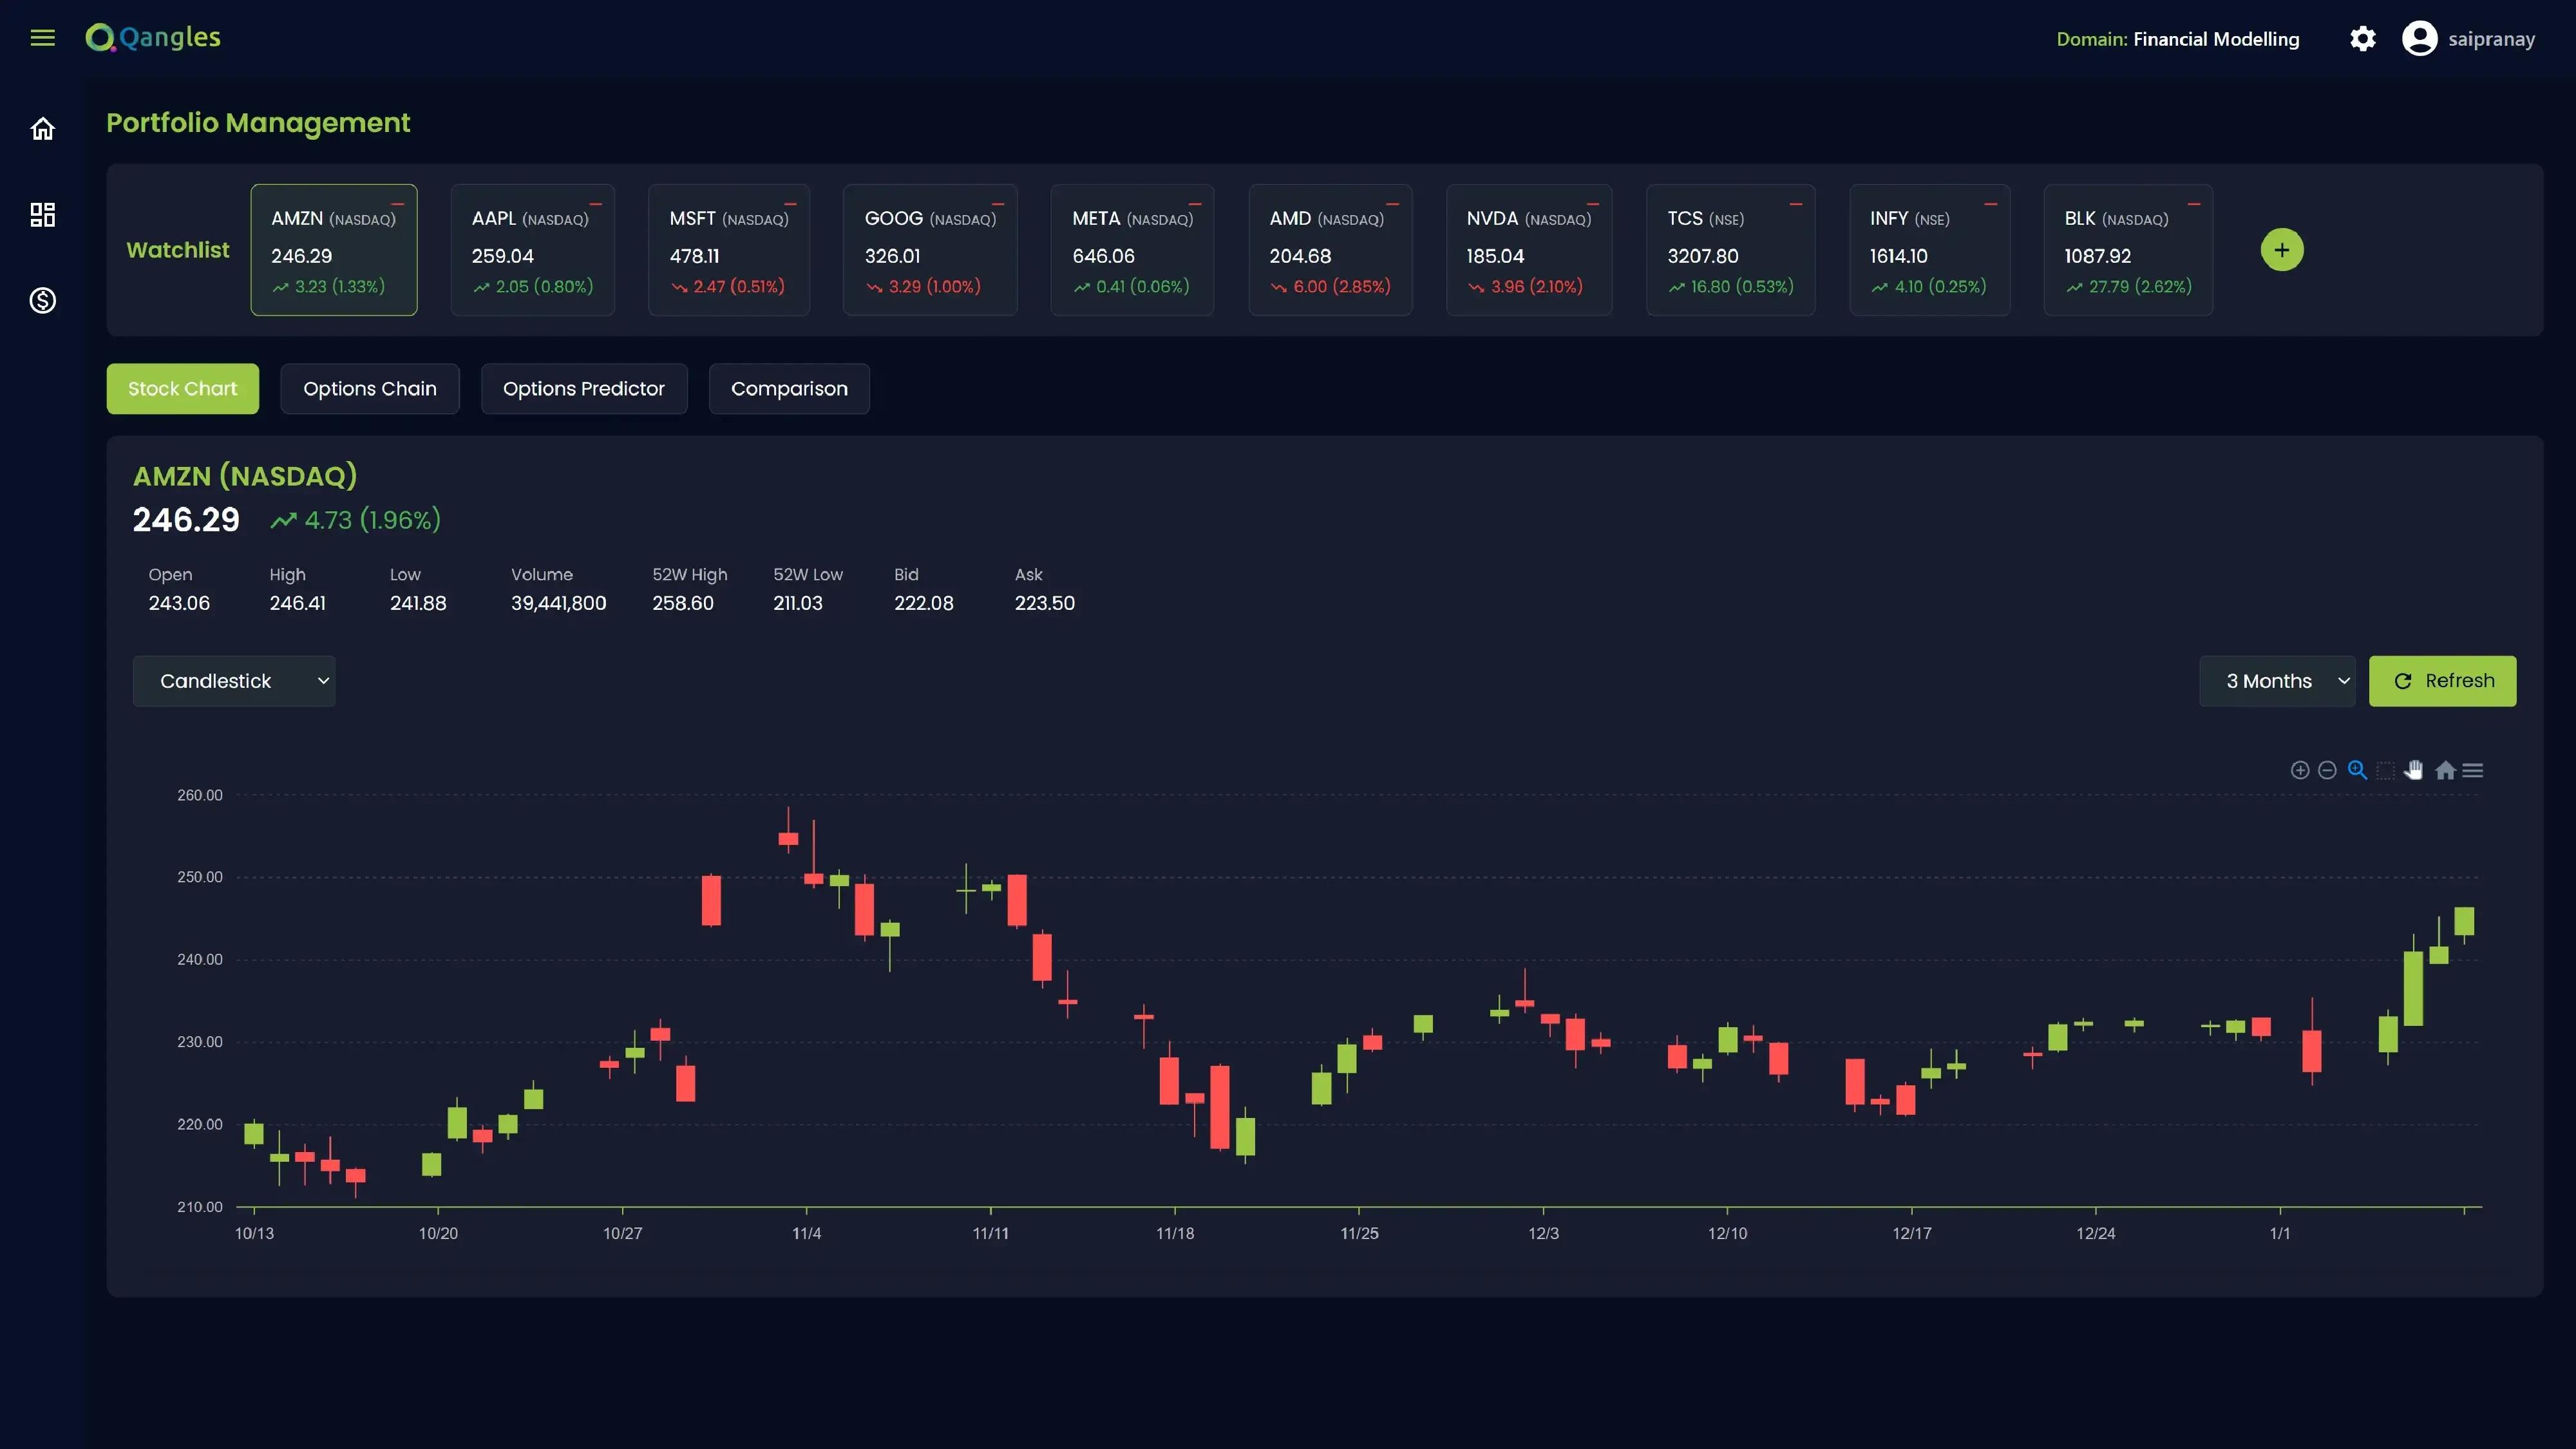
Task: Go to home via sidebar icon
Action: pyautogui.click(x=42, y=129)
